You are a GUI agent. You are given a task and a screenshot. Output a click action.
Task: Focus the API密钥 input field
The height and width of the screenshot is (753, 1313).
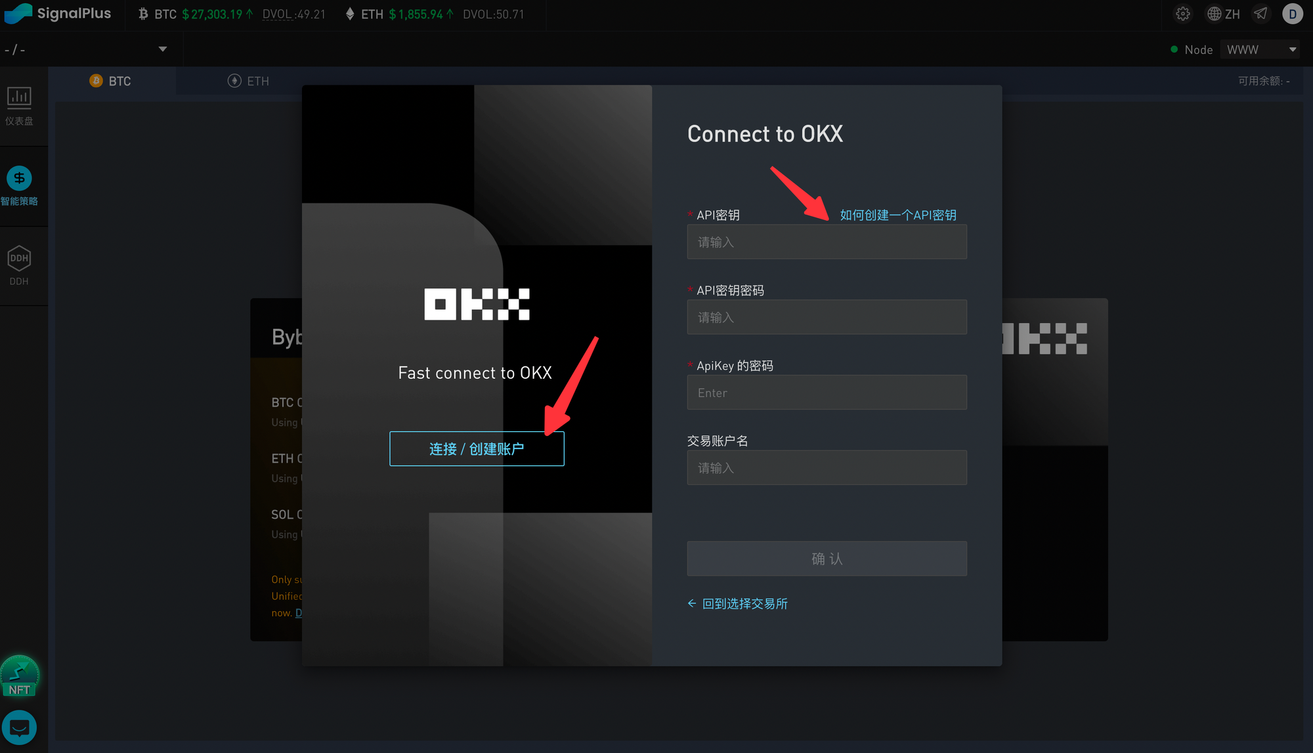click(827, 242)
